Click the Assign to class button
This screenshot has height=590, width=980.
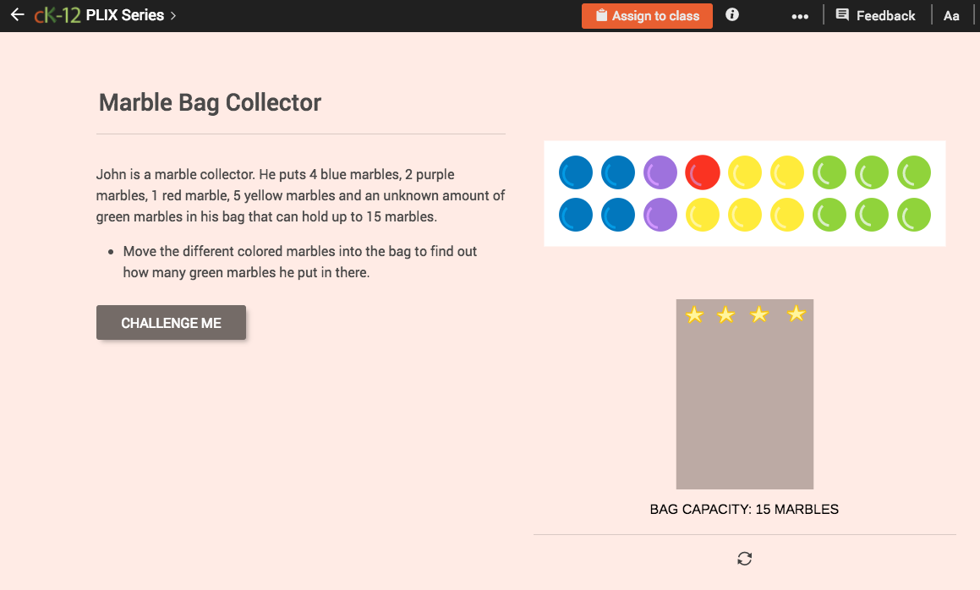[647, 15]
